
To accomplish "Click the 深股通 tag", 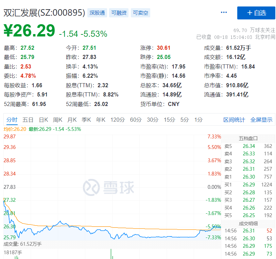I will [x=97, y=13].
